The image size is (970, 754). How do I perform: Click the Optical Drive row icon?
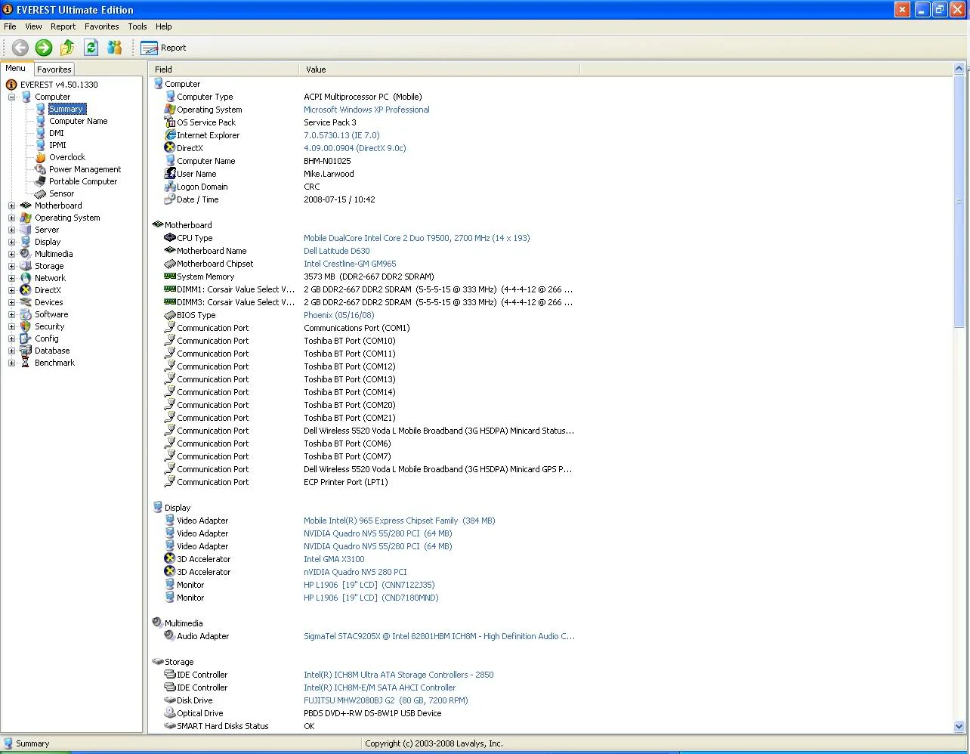point(170,713)
